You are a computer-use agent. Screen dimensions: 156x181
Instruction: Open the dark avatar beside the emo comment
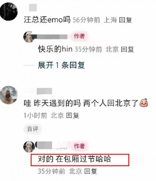tap(9, 11)
